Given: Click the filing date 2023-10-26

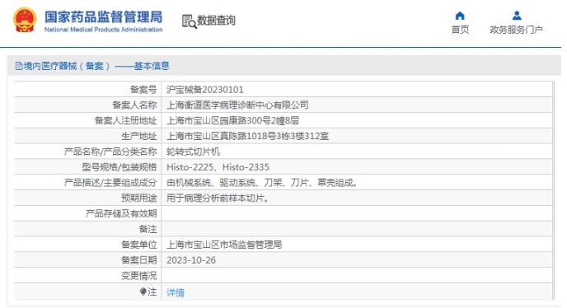Looking at the screenshot, I should pyautogui.click(x=191, y=260).
